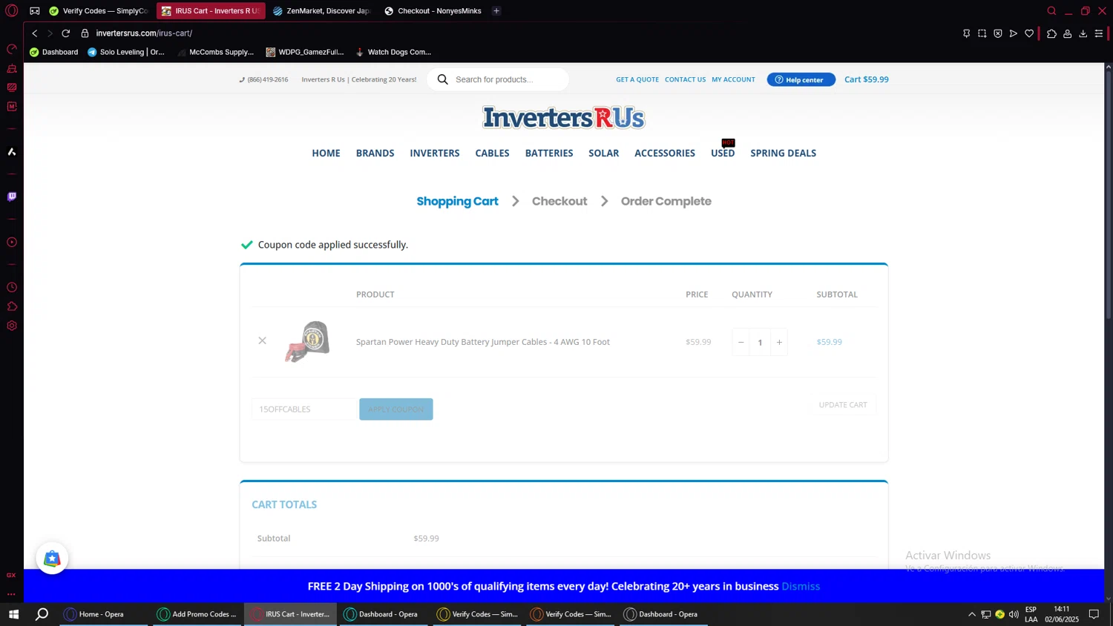Increase quantity with the plus button
The height and width of the screenshot is (626, 1113).
pyautogui.click(x=779, y=342)
